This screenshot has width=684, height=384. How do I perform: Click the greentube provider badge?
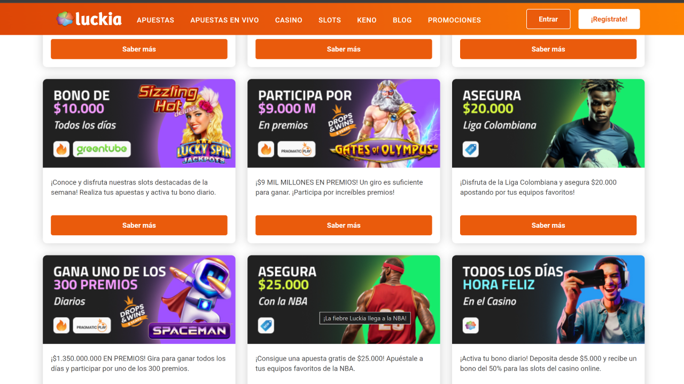pos(102,149)
